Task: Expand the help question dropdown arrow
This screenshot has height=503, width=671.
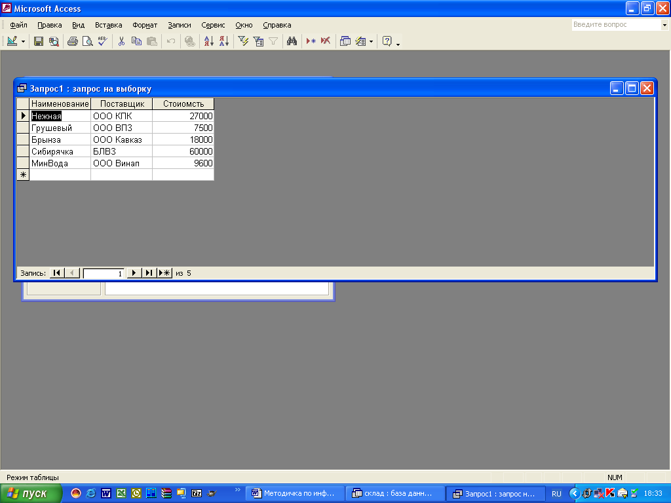Action: click(x=664, y=25)
